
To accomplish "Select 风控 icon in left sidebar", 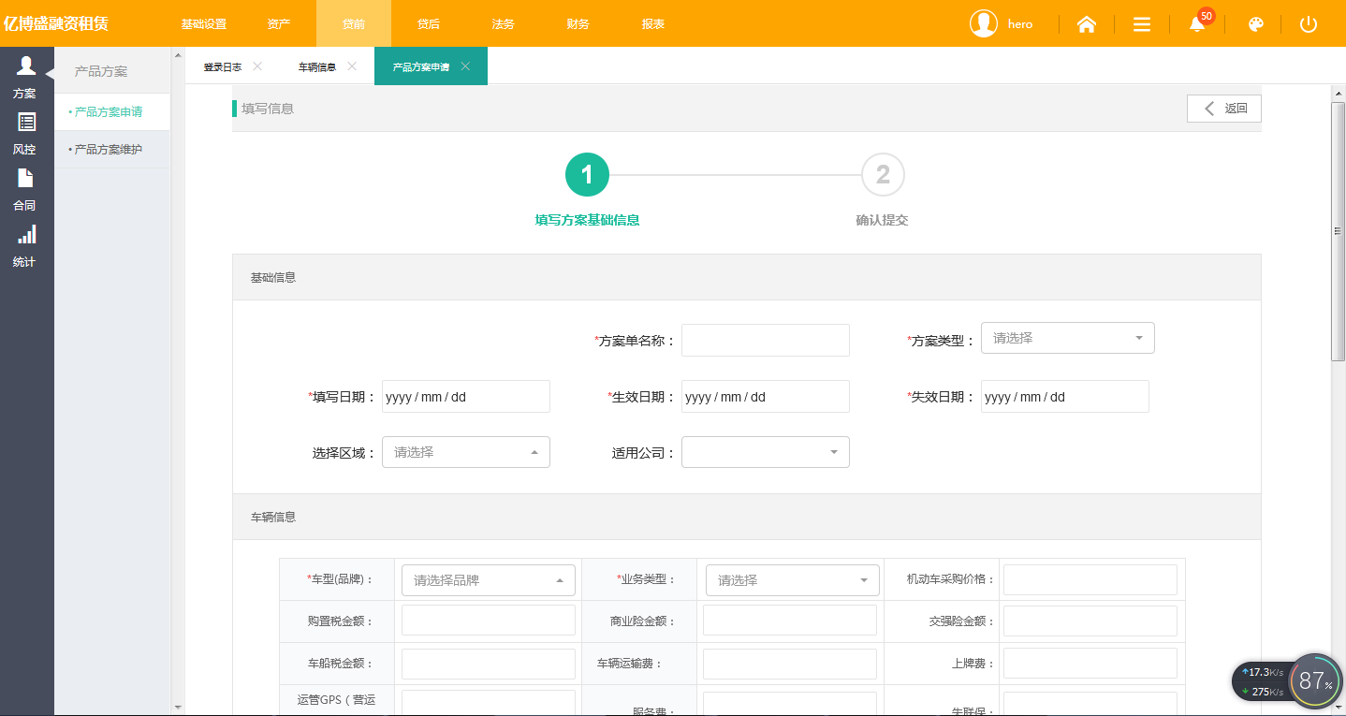I will 26,123.
